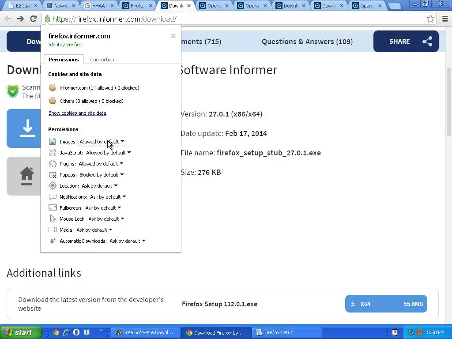
Task: Click the blue download arrow icon
Action: 28,128
